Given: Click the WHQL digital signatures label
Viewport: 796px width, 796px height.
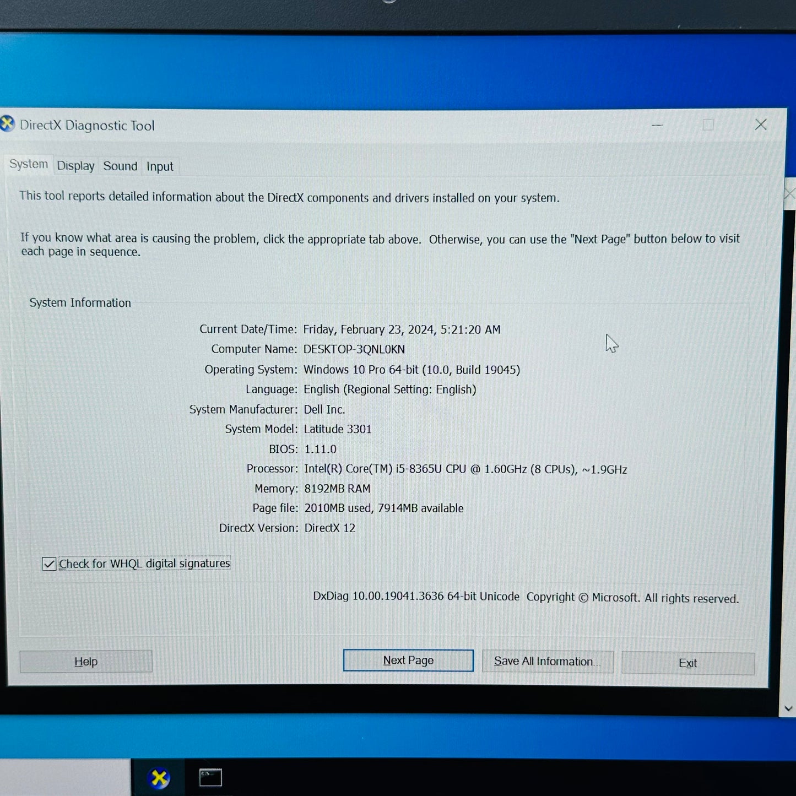Looking at the screenshot, I should [x=144, y=563].
